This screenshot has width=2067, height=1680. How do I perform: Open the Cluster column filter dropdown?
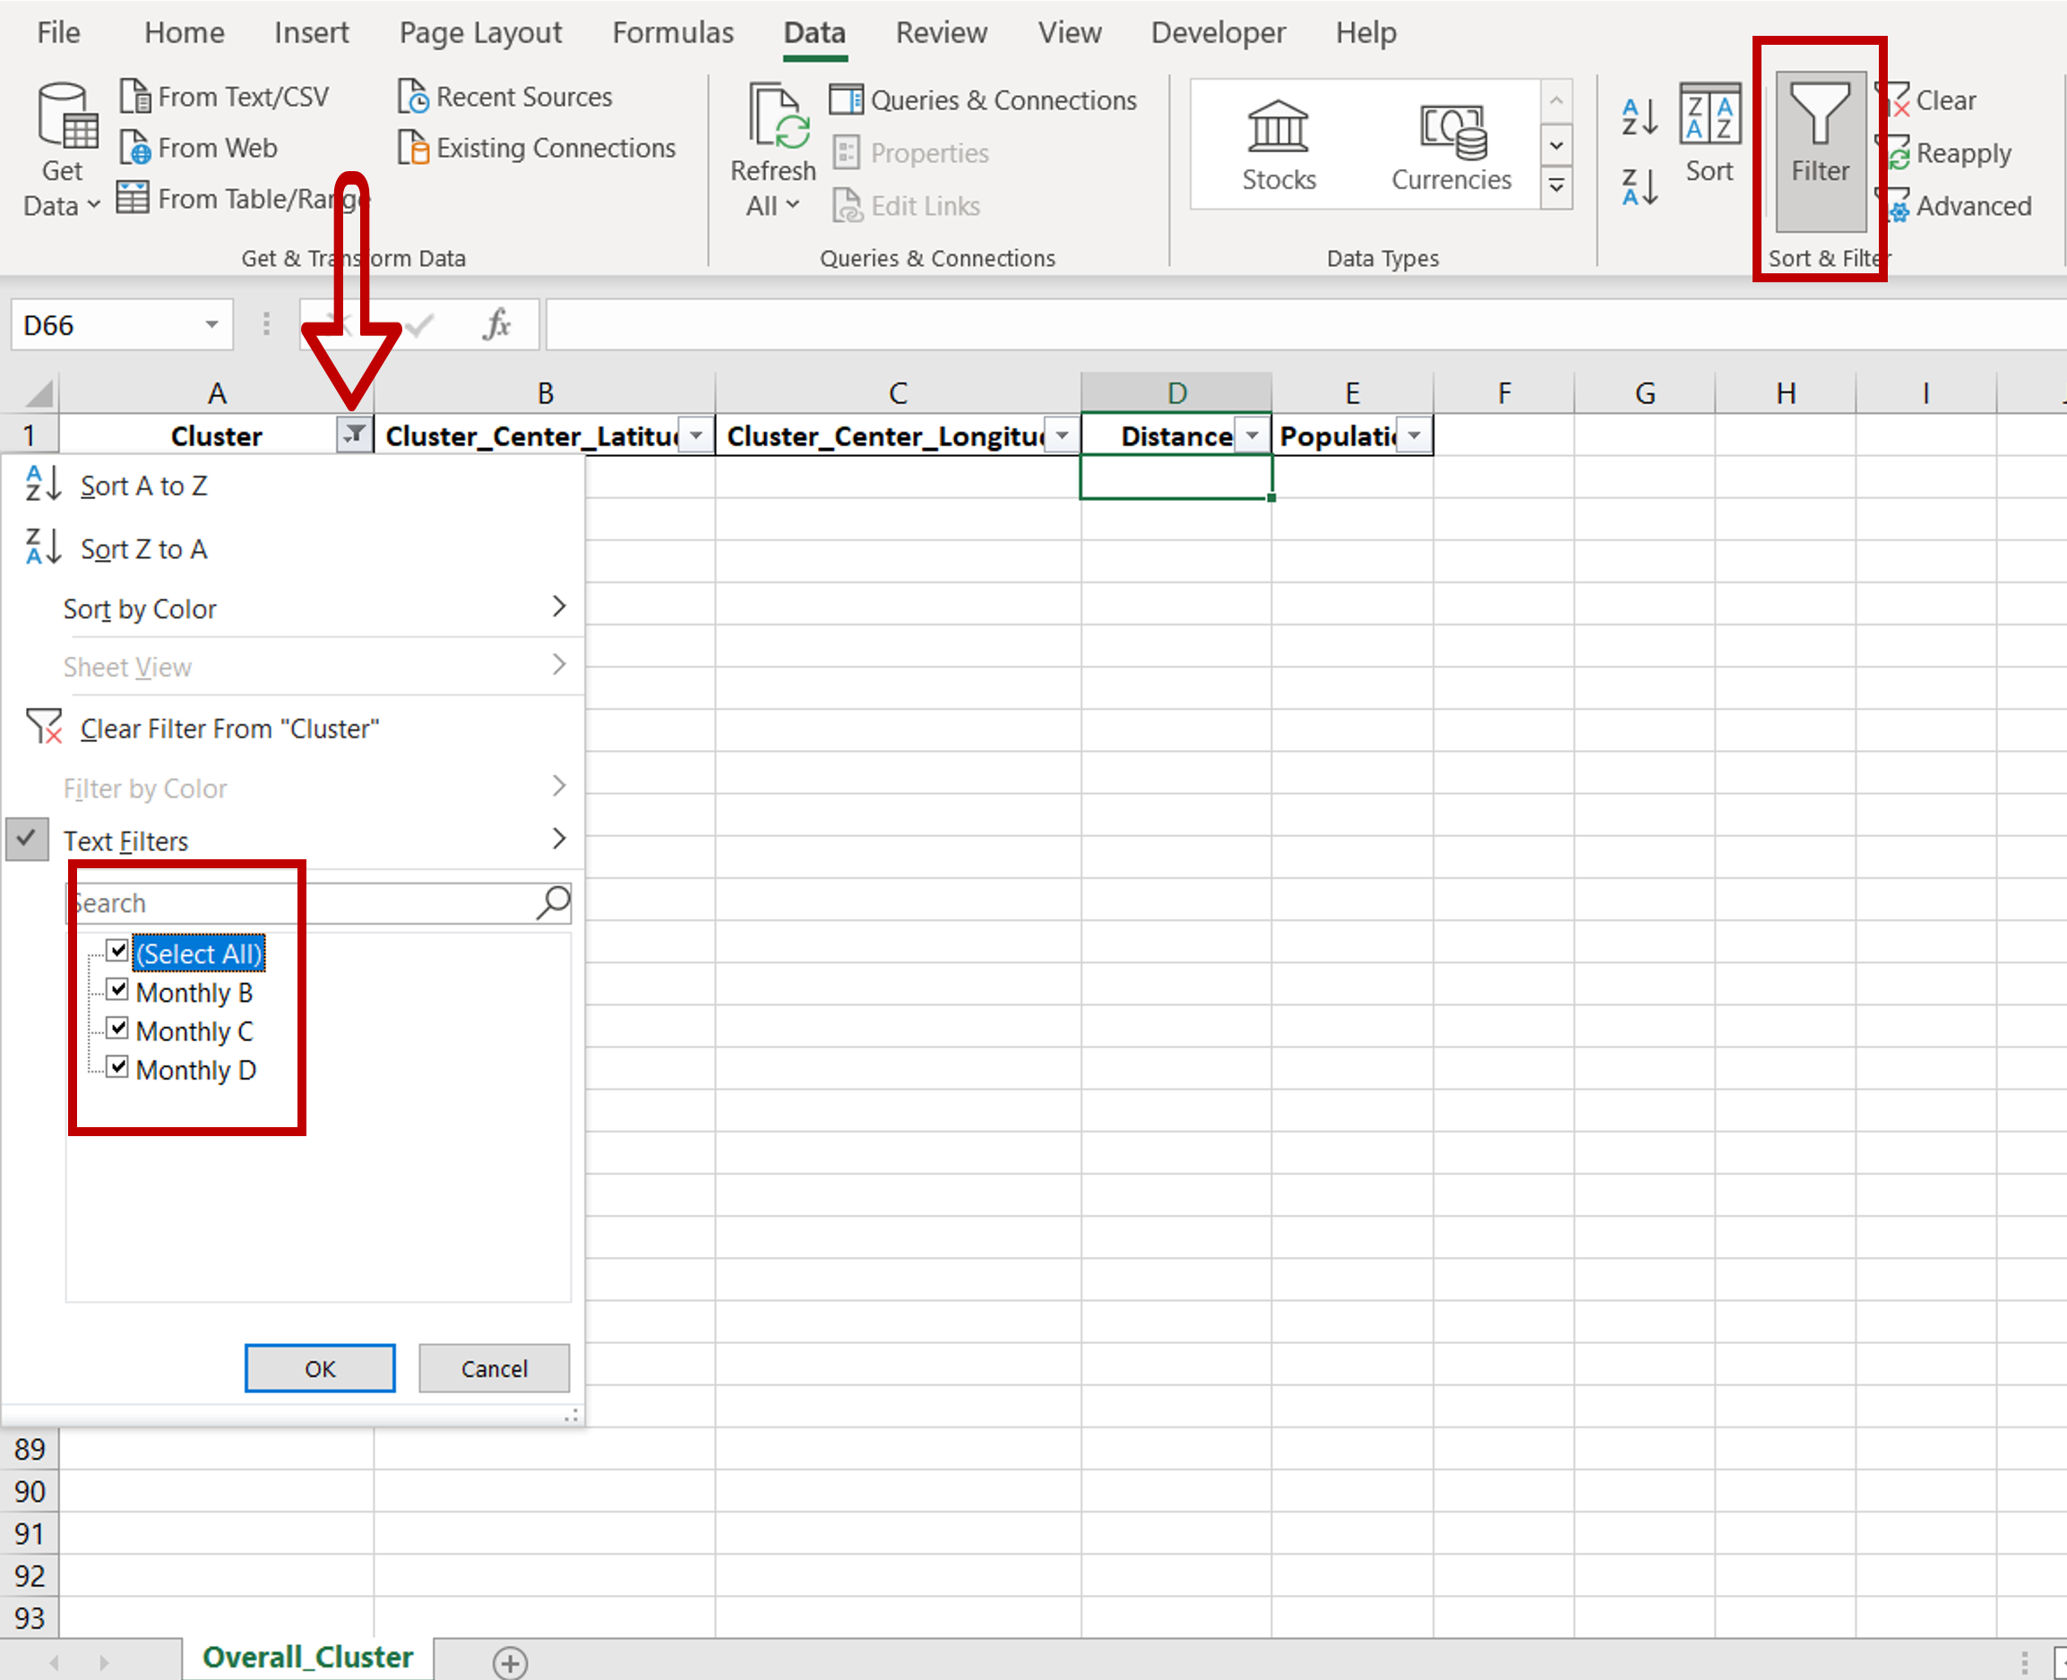[x=355, y=434]
